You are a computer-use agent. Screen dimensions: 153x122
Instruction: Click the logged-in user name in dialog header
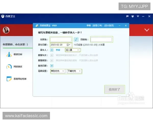click(x=88, y=26)
